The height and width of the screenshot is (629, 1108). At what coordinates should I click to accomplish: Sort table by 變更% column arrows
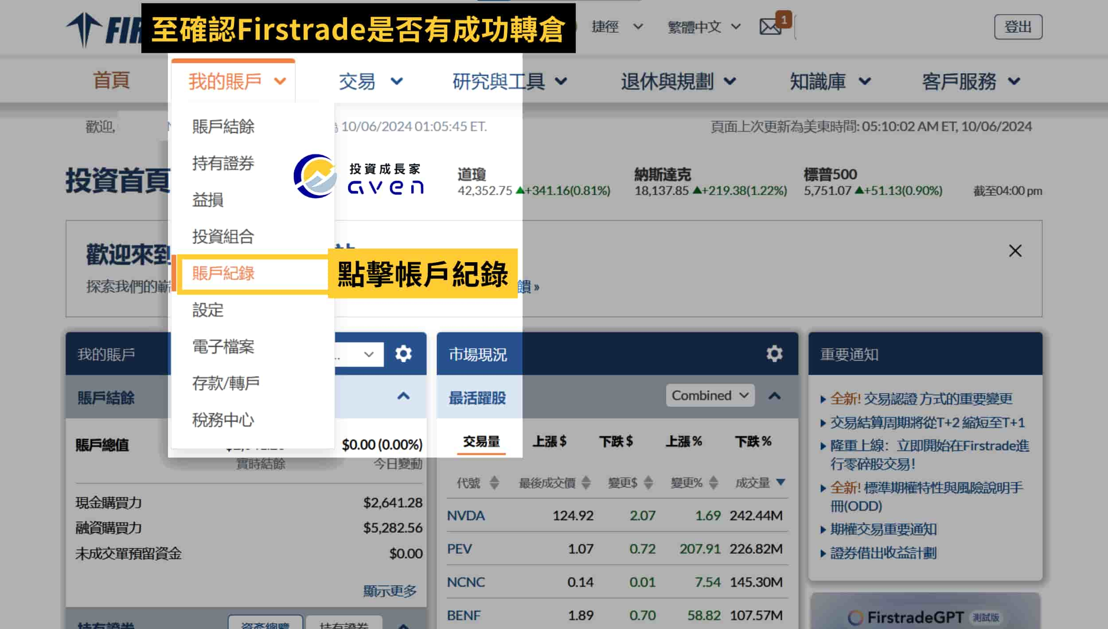point(713,482)
